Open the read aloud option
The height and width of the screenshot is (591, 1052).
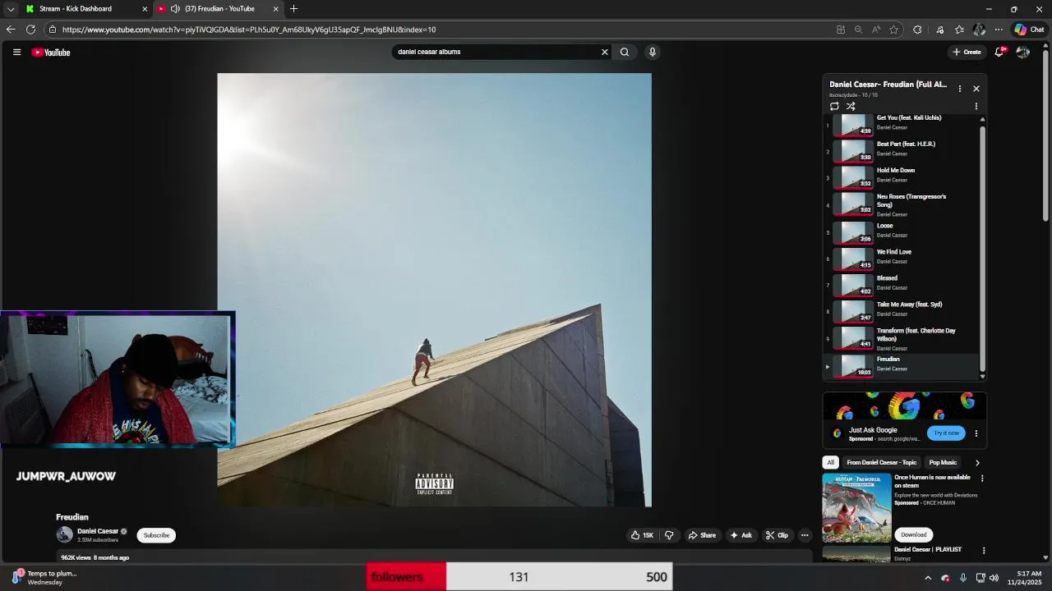coord(876,30)
